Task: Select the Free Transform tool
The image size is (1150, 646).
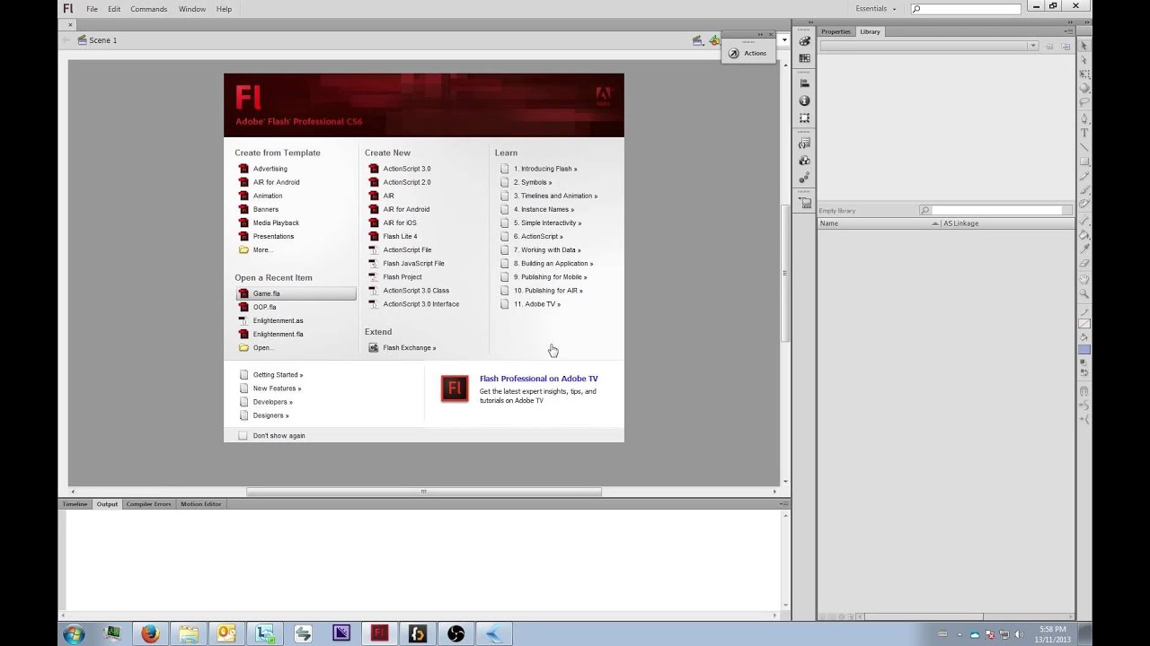Action: point(1084,74)
